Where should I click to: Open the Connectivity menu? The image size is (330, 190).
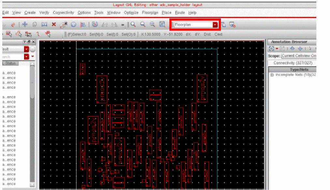coord(64,13)
